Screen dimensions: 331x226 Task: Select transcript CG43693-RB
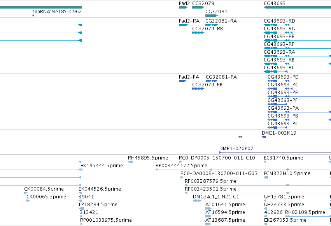click(x=279, y=60)
